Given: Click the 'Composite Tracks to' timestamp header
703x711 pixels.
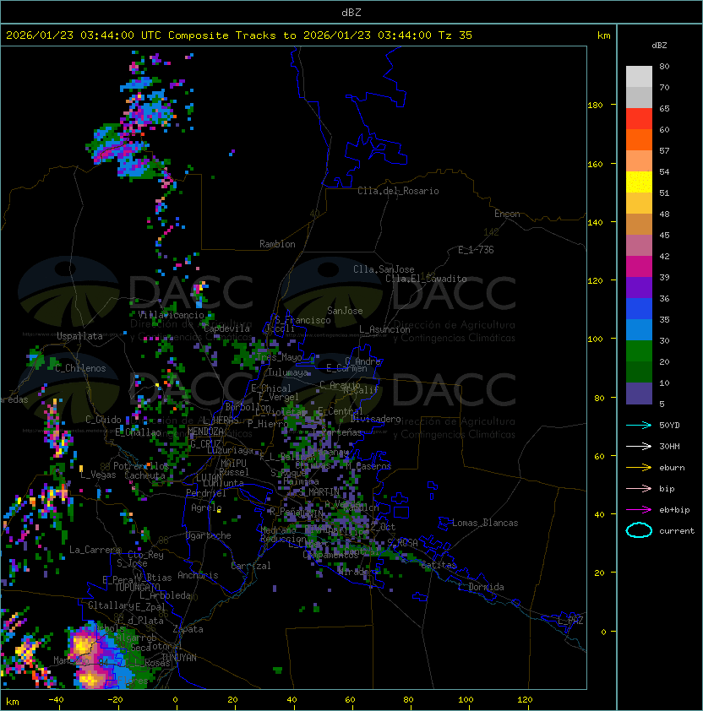Looking at the screenshot, I should [239, 35].
